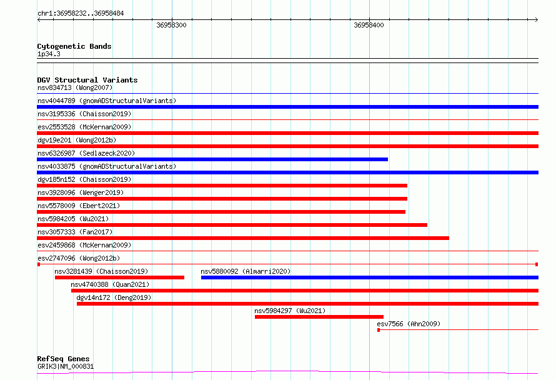Open the esv7566 (Ahn2009) label
Screen dimensions: 556x380
click(x=409, y=324)
